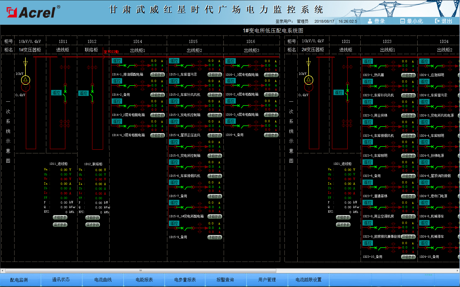Image resolution: width=460 pixels, height=287 pixels.
Task: Click 遥控 for 1D16-4_备用
Action: point(231,121)
